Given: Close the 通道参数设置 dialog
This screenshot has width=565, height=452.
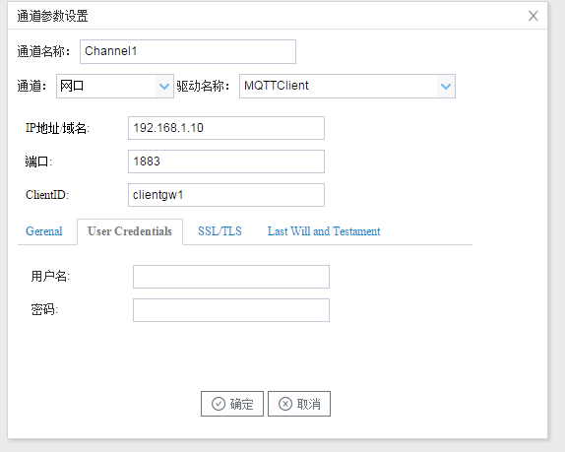Looking at the screenshot, I should pos(534,16).
